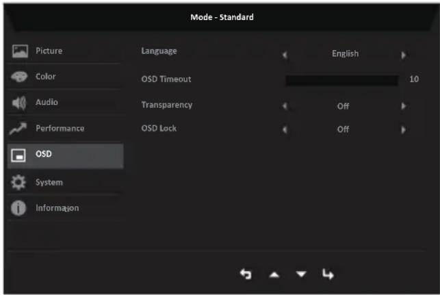
Task: Select the highlighted OSD menu label
Action: (x=44, y=154)
